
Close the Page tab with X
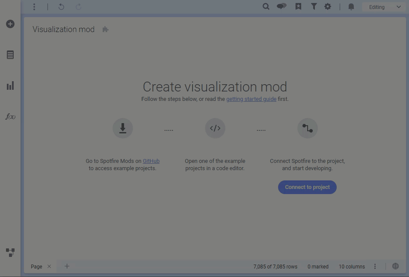[x=49, y=266]
